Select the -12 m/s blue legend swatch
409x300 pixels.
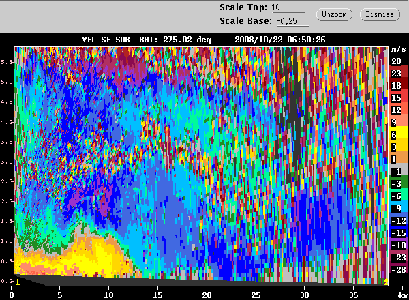tap(398, 220)
